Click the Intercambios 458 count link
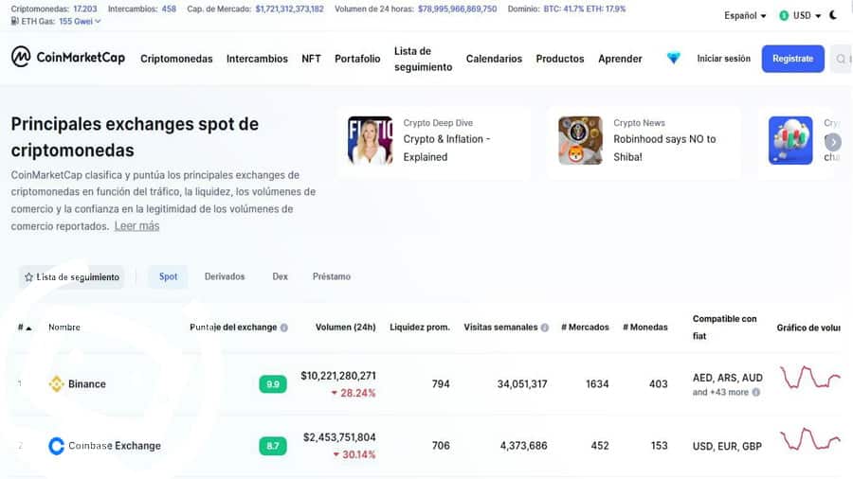Viewport: 853px width, 479px height. coord(169,9)
